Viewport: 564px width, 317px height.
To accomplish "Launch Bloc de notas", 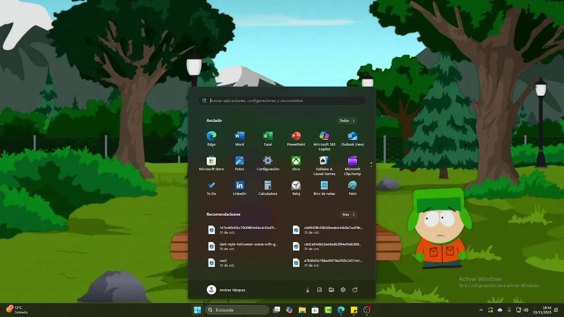I will (x=324, y=188).
